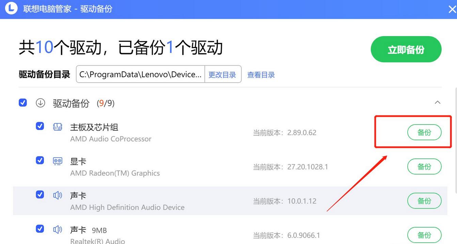Click version text 当前版本:27.20.1028.1
The height and width of the screenshot is (244, 457).
(x=290, y=167)
